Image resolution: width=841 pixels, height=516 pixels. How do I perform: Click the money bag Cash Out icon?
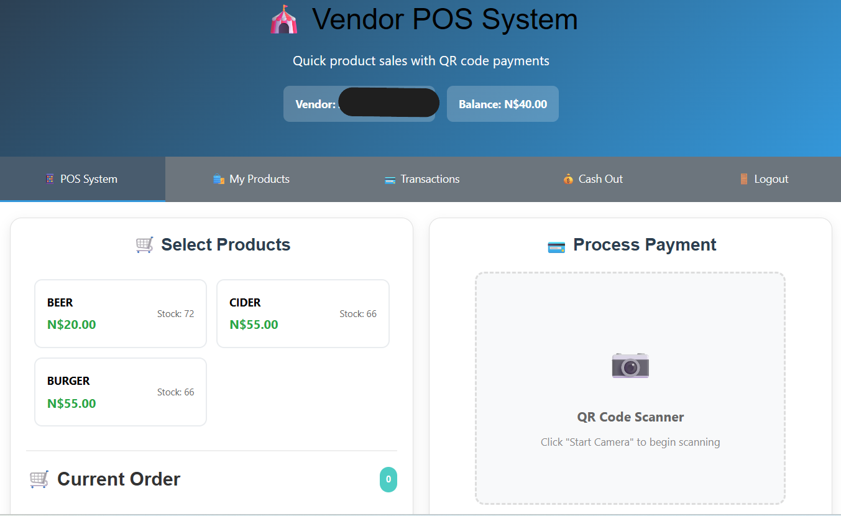[x=568, y=179]
